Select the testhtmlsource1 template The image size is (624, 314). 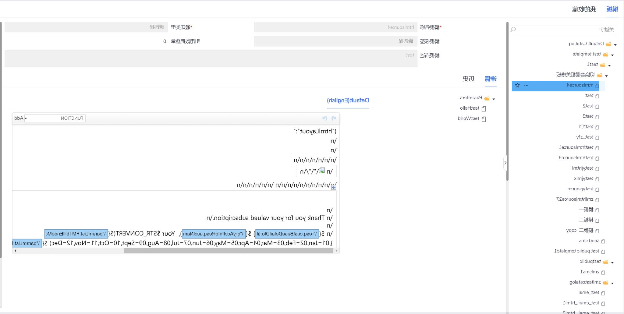pyautogui.click(x=576, y=147)
